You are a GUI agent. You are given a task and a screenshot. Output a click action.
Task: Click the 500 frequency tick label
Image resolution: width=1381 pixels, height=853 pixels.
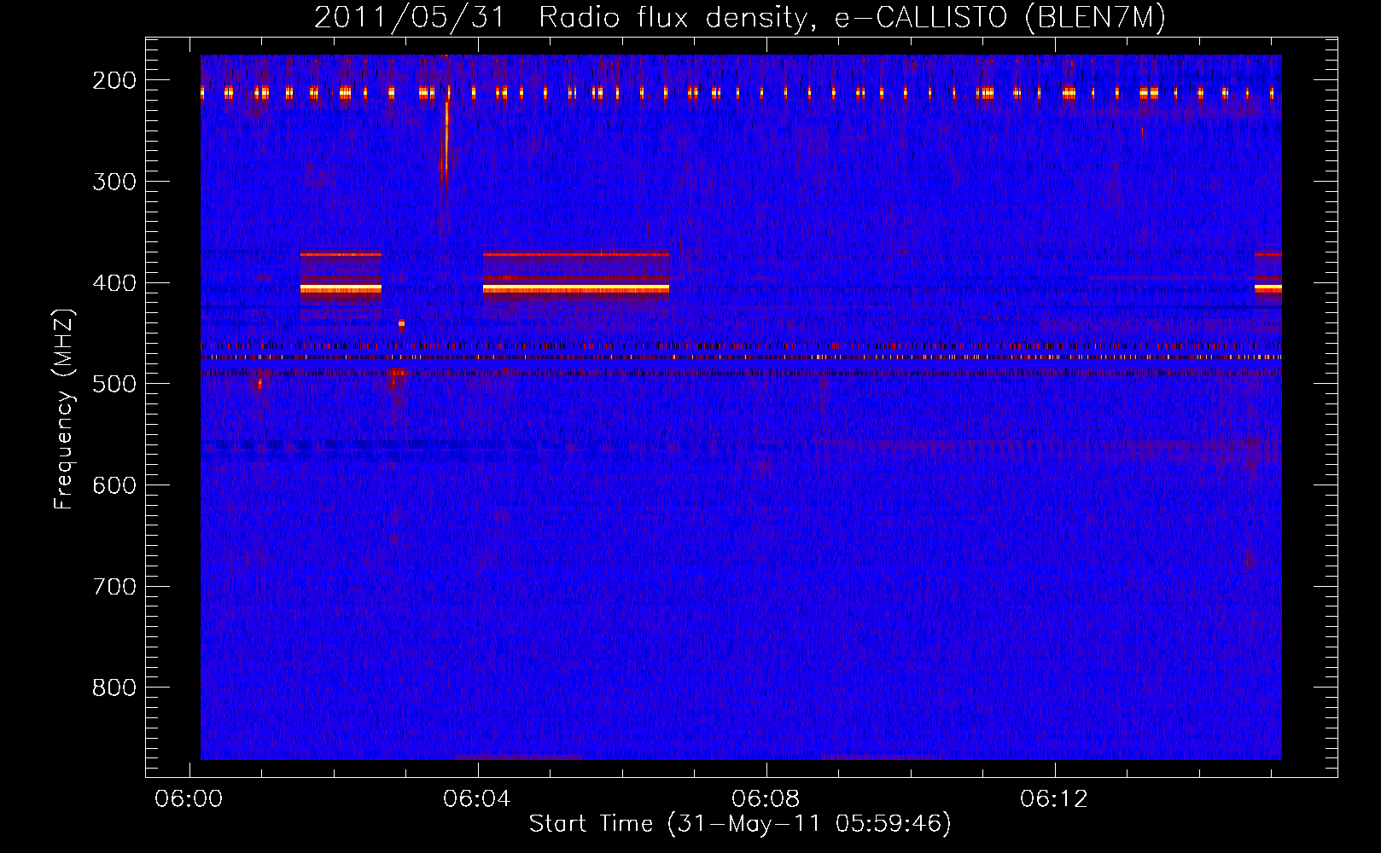(x=114, y=384)
